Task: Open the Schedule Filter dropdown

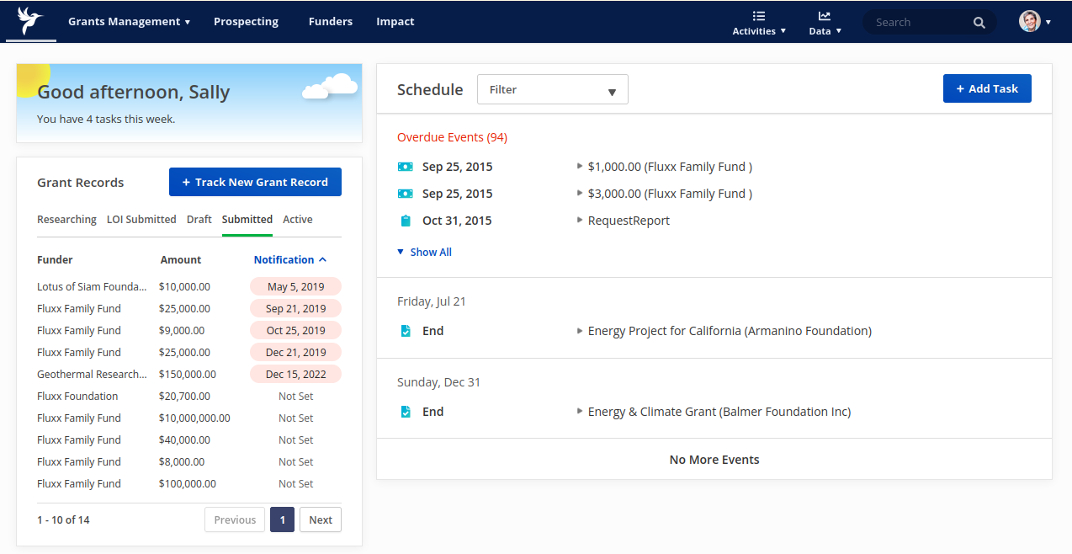Action: point(553,89)
